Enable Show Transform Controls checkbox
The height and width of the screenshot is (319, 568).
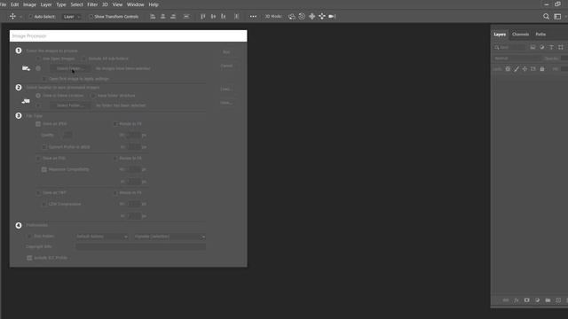[x=91, y=17]
